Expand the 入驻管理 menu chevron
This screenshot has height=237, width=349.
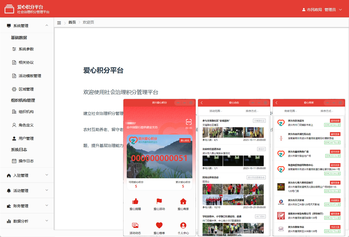(47, 175)
